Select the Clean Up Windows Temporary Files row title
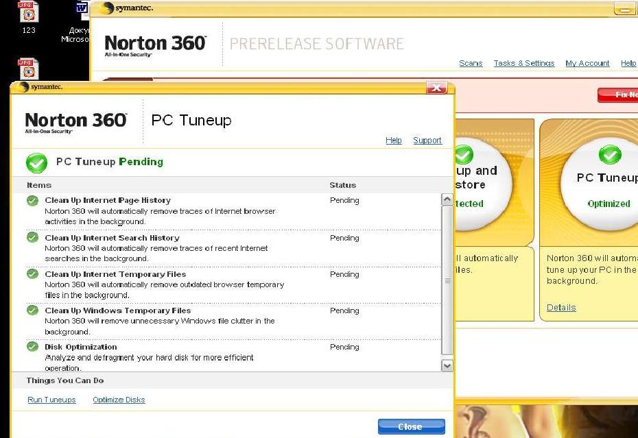This screenshot has width=638, height=438. pos(118,311)
